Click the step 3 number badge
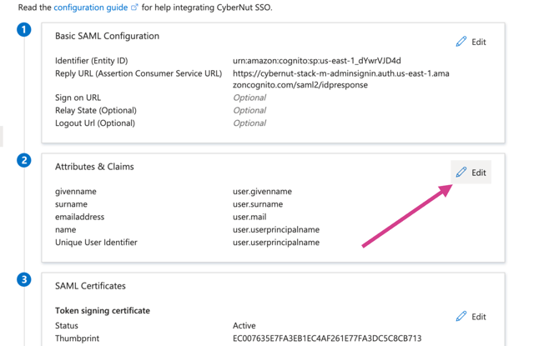This screenshot has height=346, width=559. (x=24, y=279)
